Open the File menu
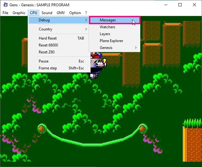 pyautogui.click(x=5, y=13)
